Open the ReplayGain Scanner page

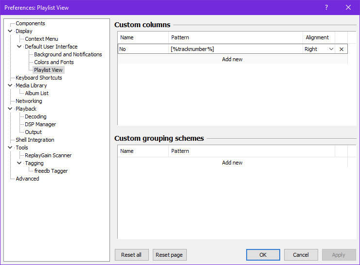(48, 155)
